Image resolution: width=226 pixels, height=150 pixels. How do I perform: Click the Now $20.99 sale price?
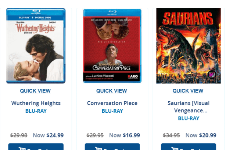[201, 135]
